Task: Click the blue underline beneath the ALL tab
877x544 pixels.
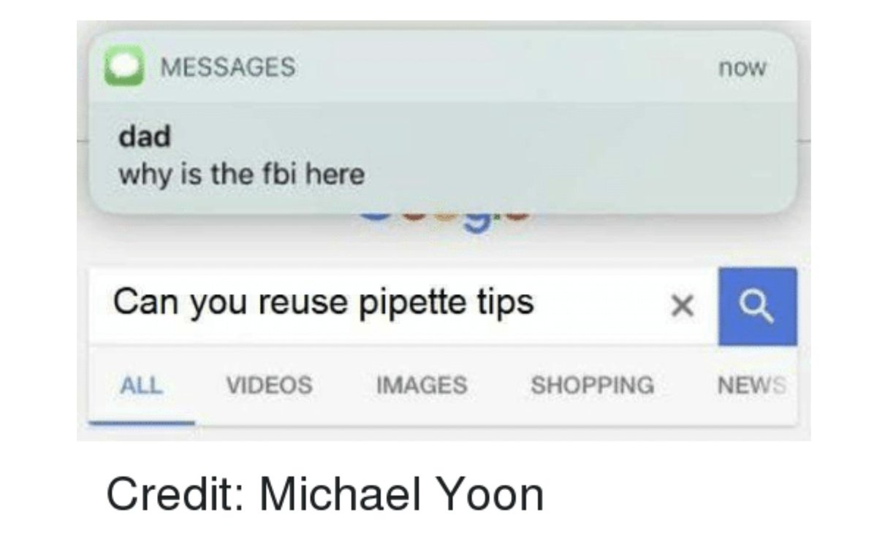Action: click(142, 422)
